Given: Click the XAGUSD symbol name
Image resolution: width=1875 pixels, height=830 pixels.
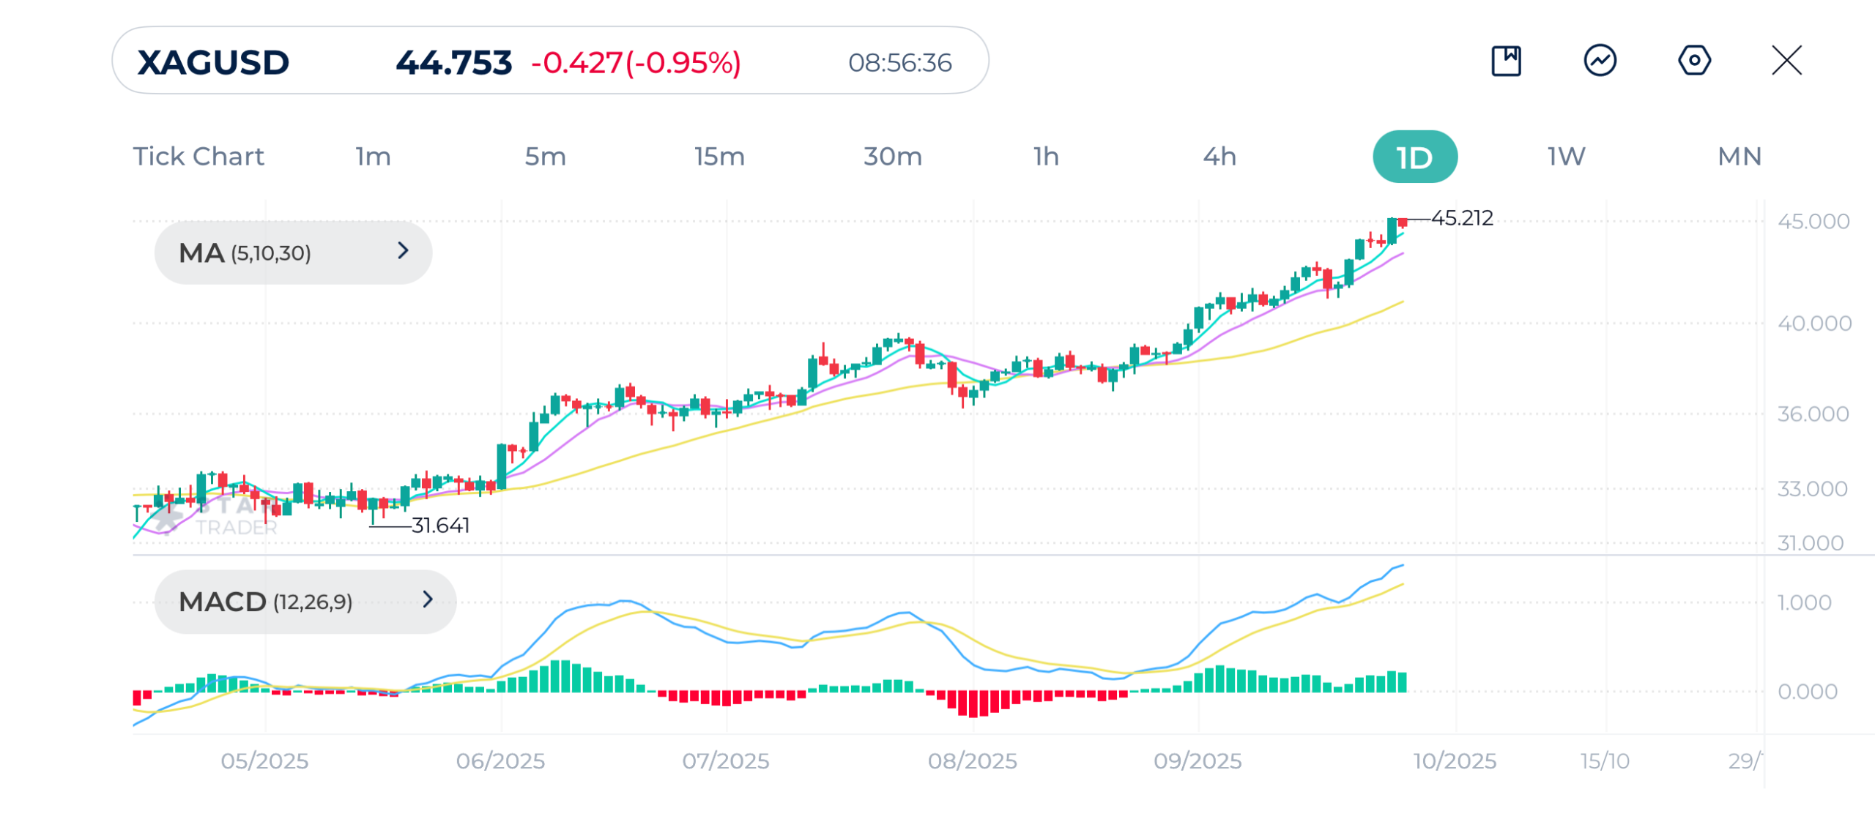Looking at the screenshot, I should pyautogui.click(x=213, y=62).
